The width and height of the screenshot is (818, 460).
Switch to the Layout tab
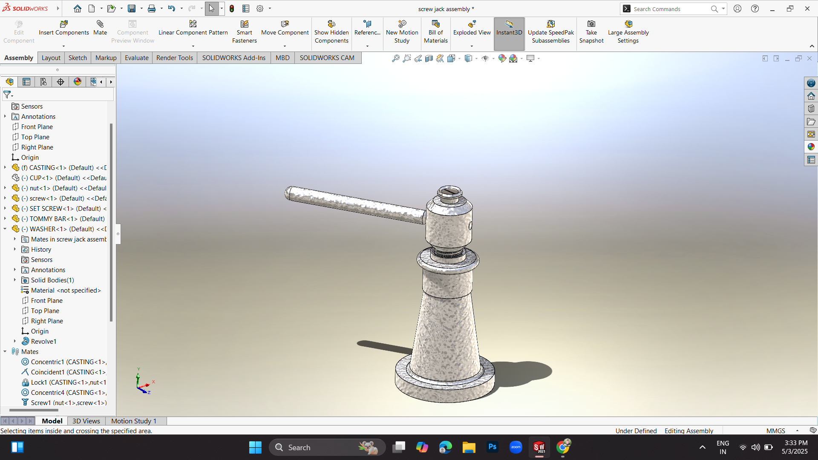coord(51,58)
